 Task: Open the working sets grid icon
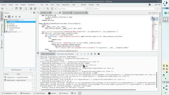pos(150,5)
